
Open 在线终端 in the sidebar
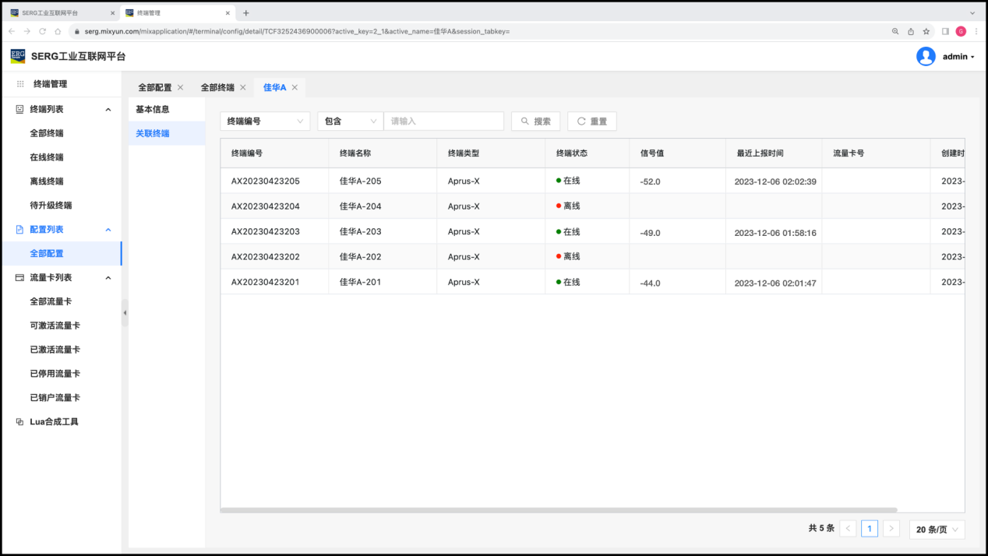47,157
